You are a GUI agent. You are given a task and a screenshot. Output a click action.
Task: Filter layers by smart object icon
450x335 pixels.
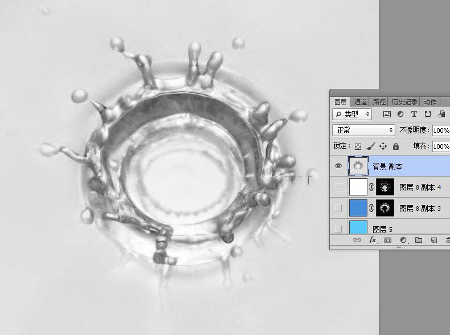point(441,115)
